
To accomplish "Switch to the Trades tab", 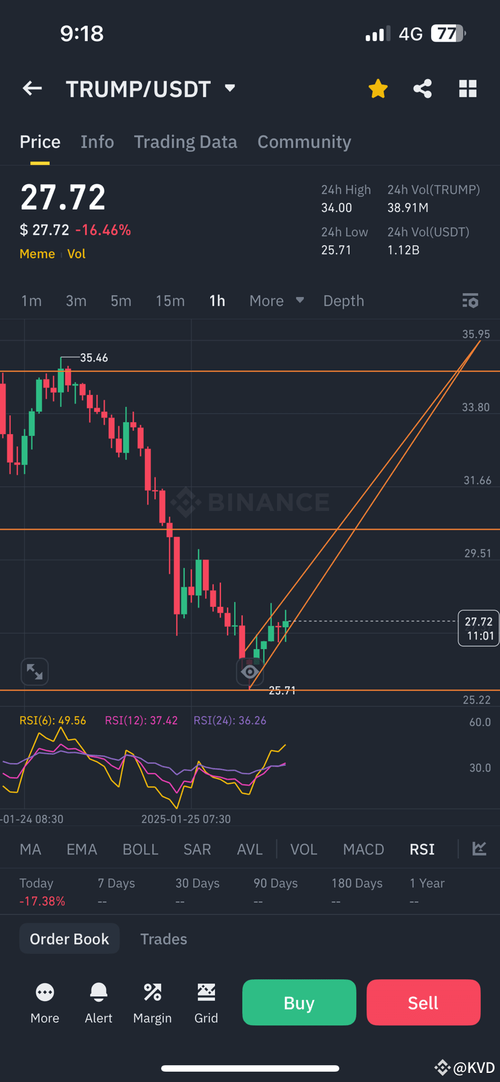I will tap(164, 939).
